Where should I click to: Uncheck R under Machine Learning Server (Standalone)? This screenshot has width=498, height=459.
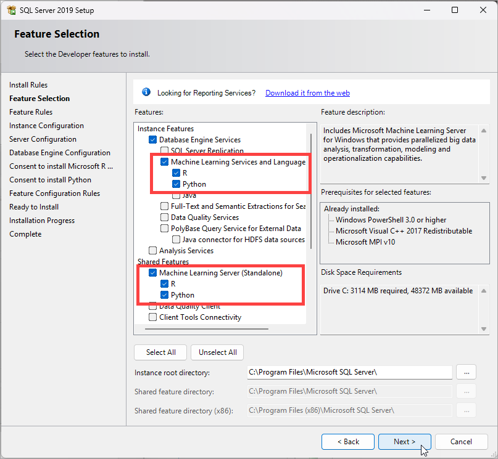[x=165, y=284]
